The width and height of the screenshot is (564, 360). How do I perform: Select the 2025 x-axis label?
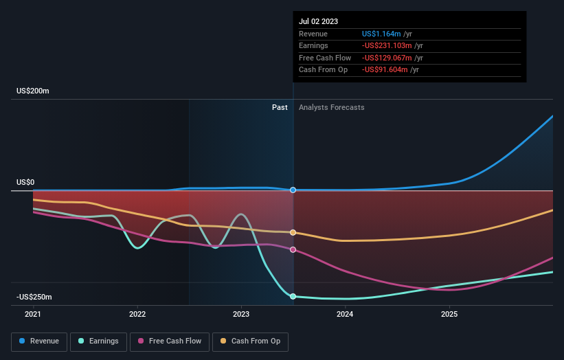coord(449,315)
